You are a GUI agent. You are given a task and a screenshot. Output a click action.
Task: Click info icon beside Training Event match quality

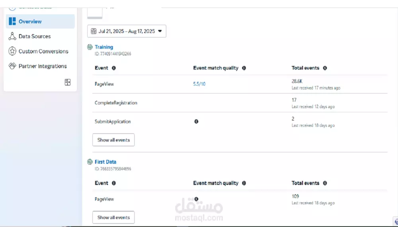244,68
